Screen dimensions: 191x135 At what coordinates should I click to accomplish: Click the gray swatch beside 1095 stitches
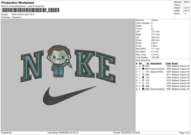(143, 75)
